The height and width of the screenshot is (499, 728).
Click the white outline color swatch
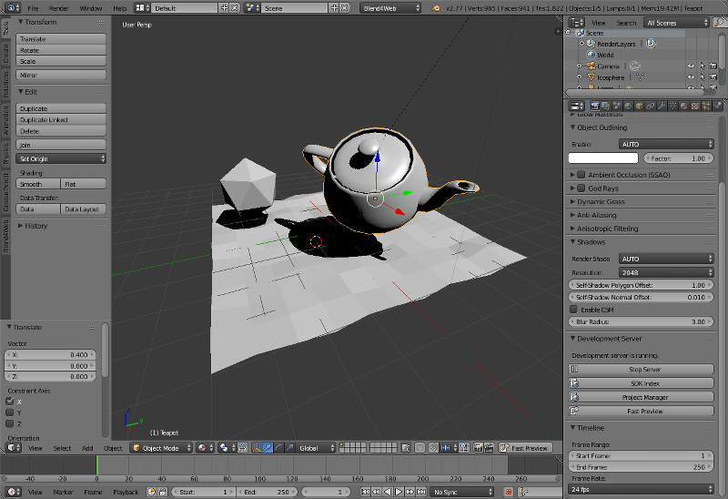603,158
